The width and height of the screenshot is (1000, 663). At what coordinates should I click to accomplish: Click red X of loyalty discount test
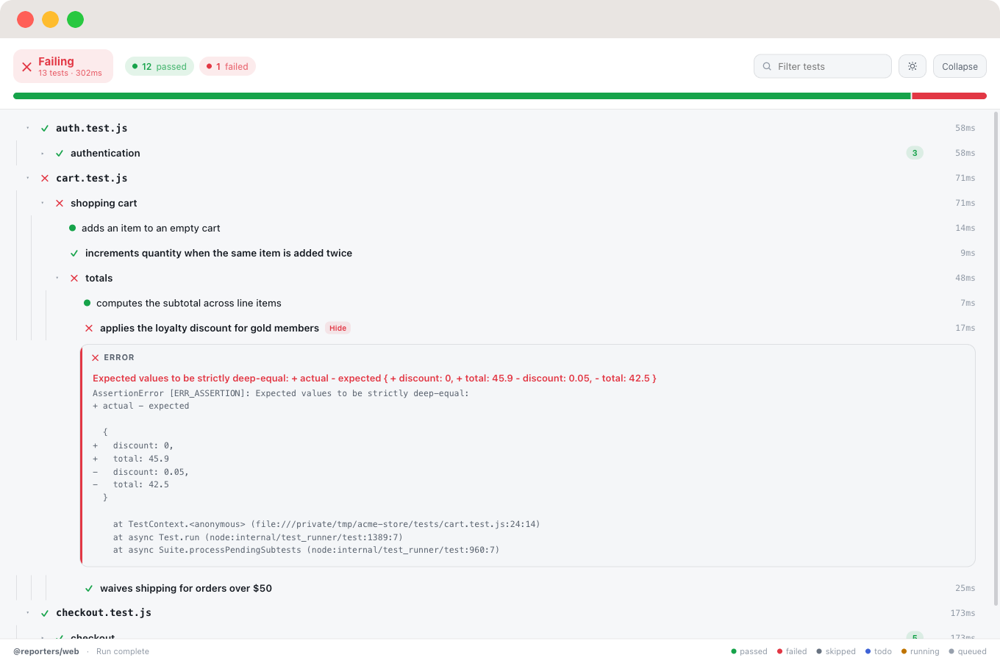(x=89, y=328)
